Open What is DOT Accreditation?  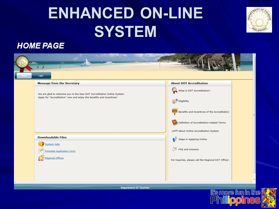(x=194, y=91)
